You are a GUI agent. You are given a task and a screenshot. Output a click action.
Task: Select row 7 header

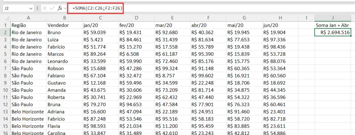click(6, 68)
